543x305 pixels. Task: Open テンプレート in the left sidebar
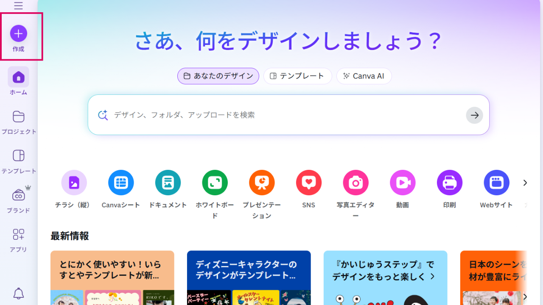19,161
